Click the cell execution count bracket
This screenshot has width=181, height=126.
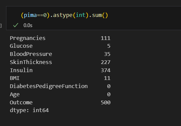coord(1,26)
